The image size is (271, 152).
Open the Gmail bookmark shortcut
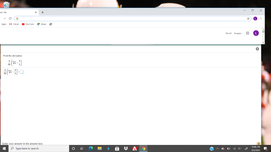pos(14,24)
